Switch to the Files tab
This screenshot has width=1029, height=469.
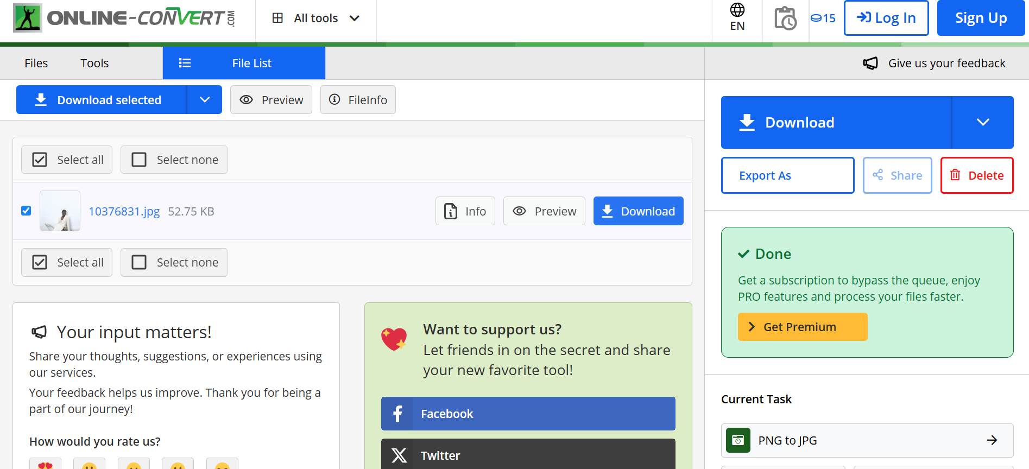(36, 64)
